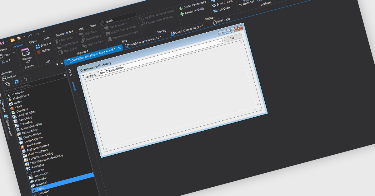This screenshot has width=375, height=196.
Task: Click the control-set toolbox icon below Toolbox title
Action: pos(7,85)
